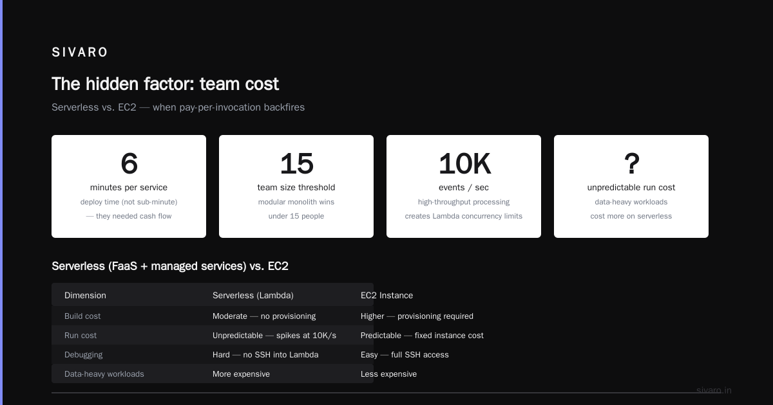Click the subtitle 'Serverless vs. EC2' line

178,107
